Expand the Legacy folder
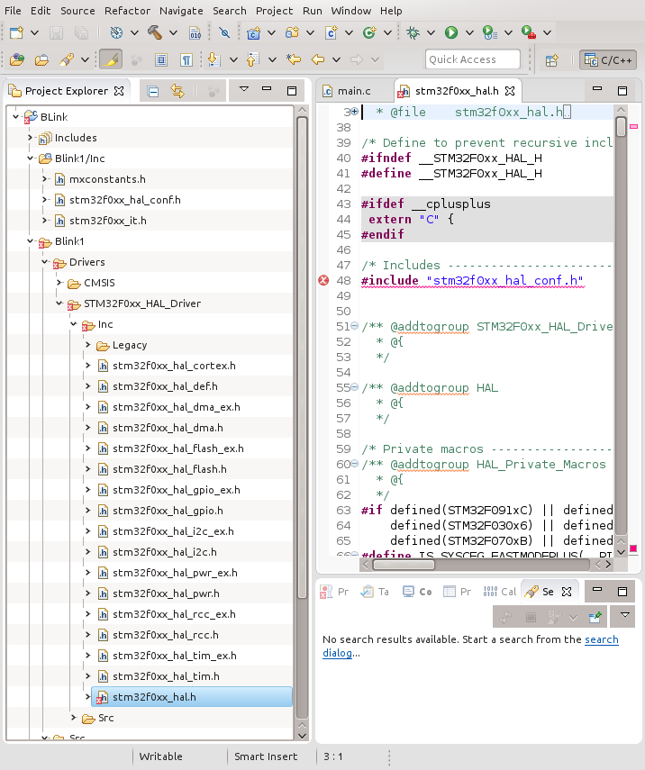Screen dimensions: 645x770 coord(88,345)
